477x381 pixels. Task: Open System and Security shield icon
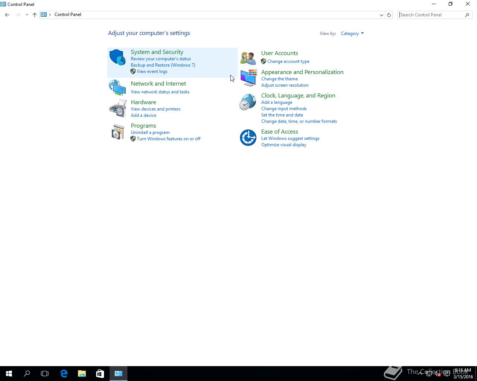coord(117,57)
